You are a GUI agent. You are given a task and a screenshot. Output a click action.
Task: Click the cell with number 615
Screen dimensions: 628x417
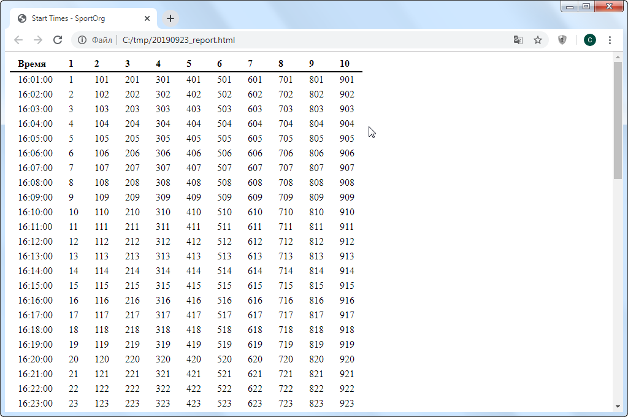[255, 286]
